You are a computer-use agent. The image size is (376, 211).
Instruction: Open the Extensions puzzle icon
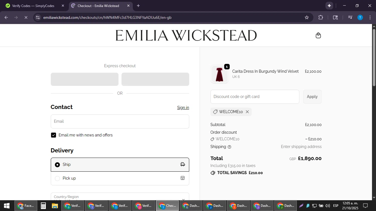click(321, 18)
